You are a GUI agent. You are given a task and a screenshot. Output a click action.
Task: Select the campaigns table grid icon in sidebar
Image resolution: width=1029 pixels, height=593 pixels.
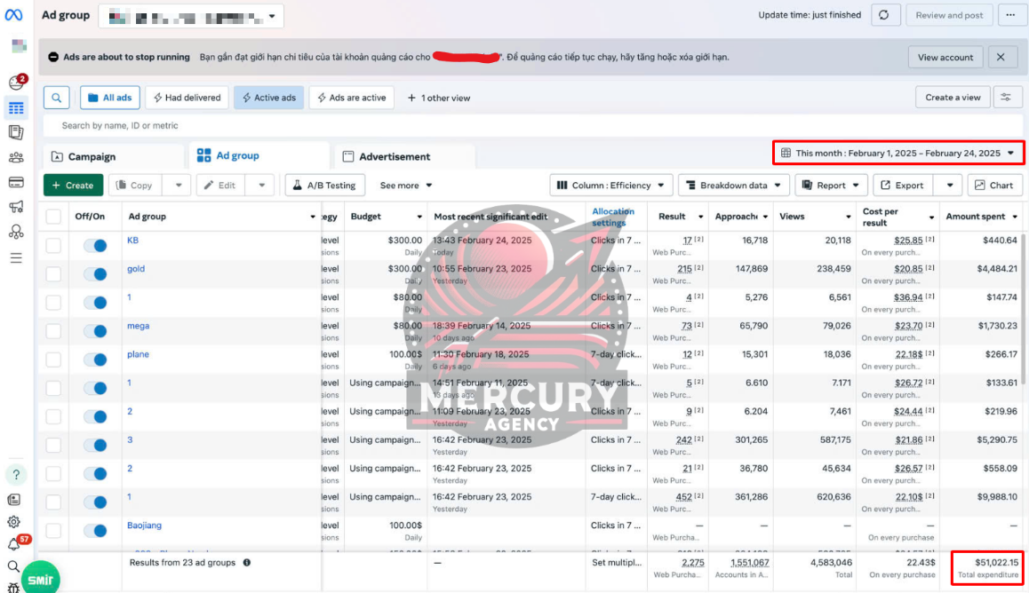[16, 108]
